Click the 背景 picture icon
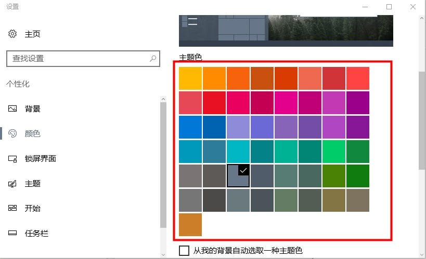Screen dimensions: 426x259 point(12,109)
